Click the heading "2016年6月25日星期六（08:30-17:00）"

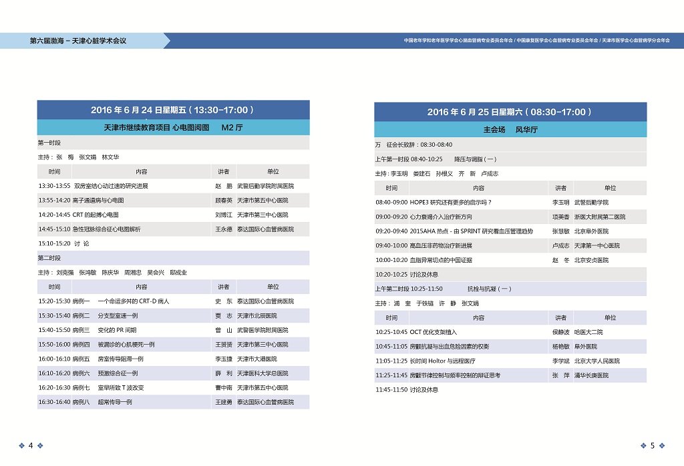510,112
